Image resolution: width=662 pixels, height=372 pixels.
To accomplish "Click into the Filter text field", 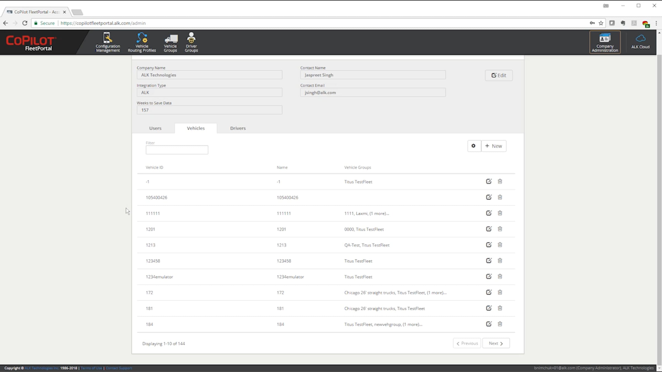I will click(177, 150).
